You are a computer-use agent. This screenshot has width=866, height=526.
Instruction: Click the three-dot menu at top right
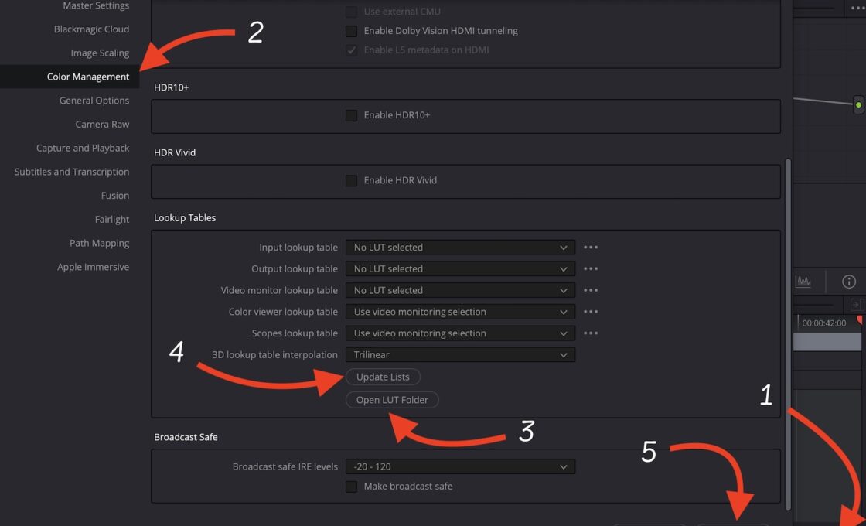(x=858, y=6)
